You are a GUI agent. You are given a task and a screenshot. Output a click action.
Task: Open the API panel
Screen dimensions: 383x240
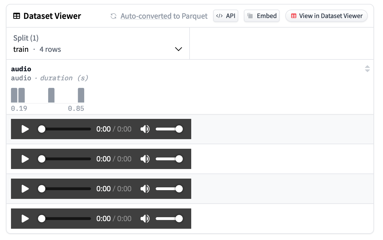coord(226,16)
